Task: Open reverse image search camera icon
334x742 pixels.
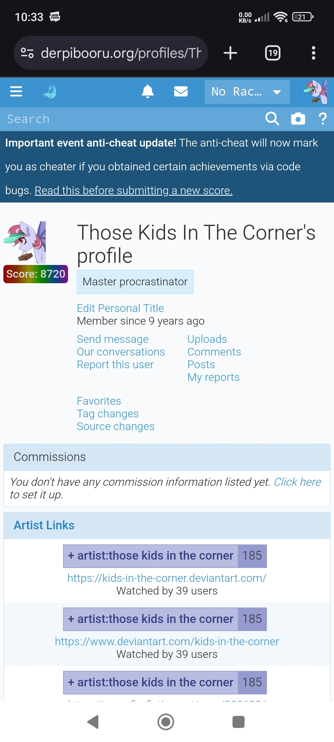Action: [298, 119]
